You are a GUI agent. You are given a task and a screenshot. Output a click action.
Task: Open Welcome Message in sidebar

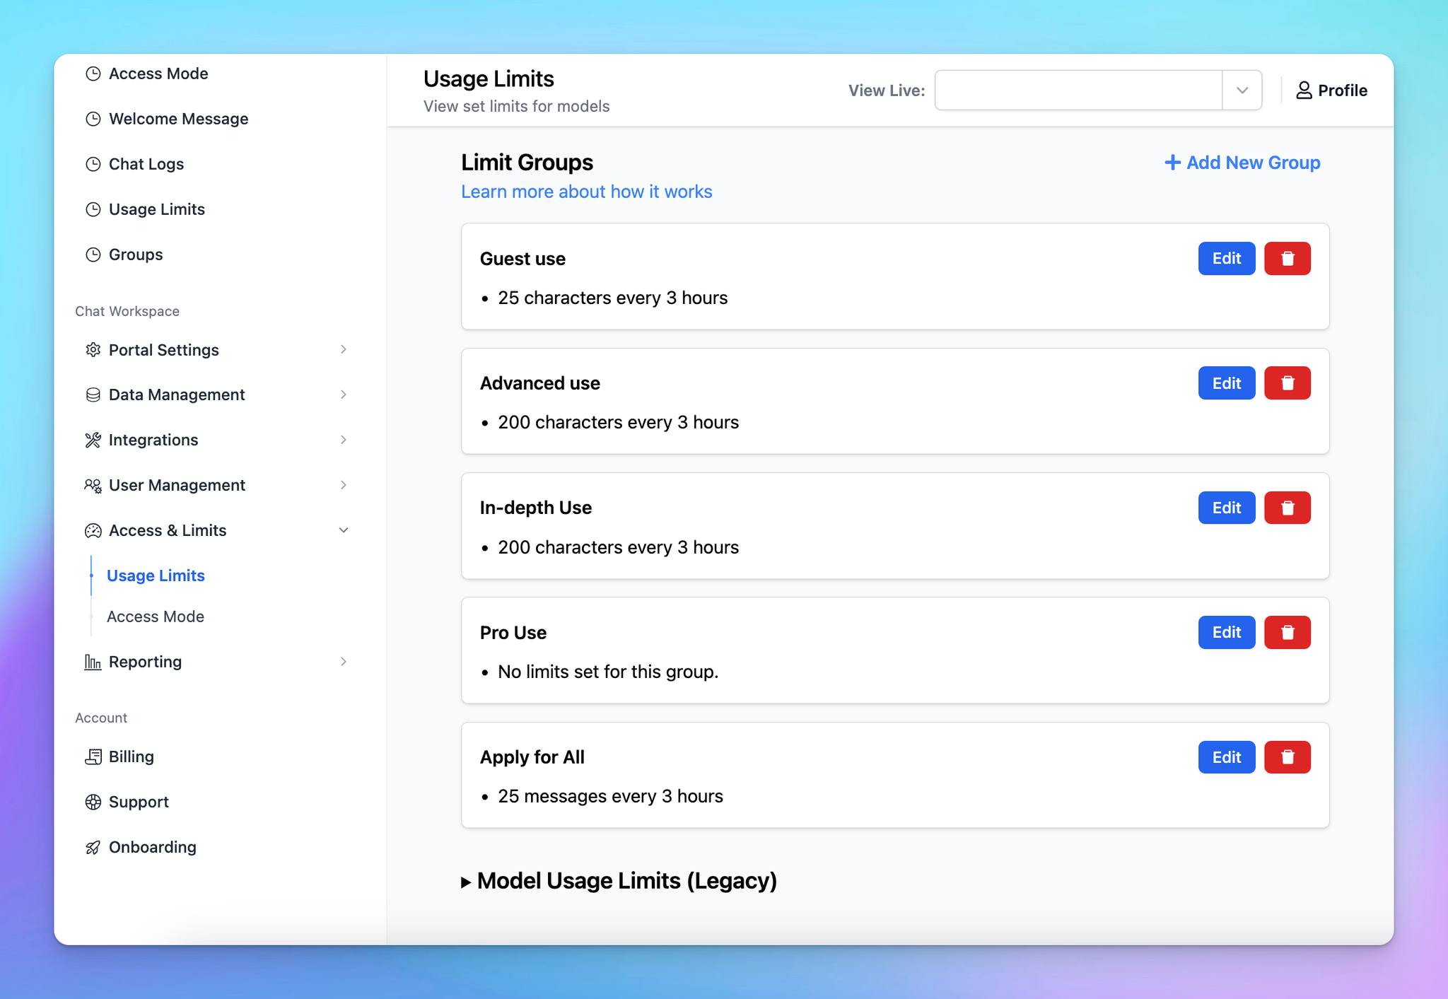(x=178, y=119)
